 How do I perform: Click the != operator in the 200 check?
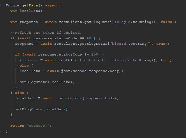pyautogui.click(x=87, y=54)
